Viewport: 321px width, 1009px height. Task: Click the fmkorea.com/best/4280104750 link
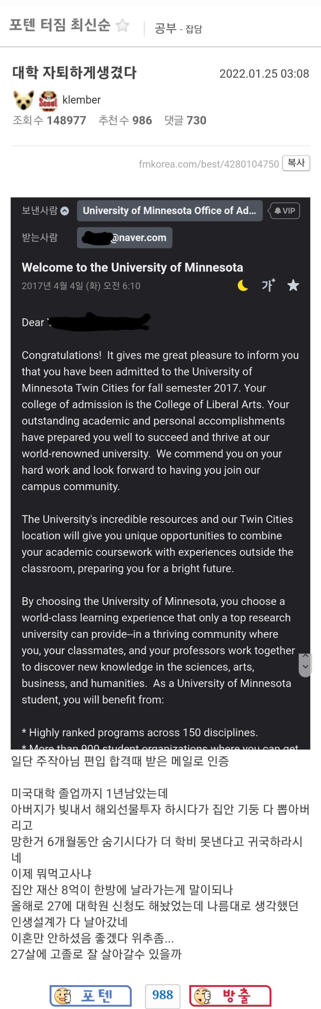click(208, 164)
